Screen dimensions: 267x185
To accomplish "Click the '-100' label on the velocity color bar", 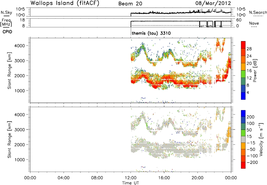I will (252, 156).
